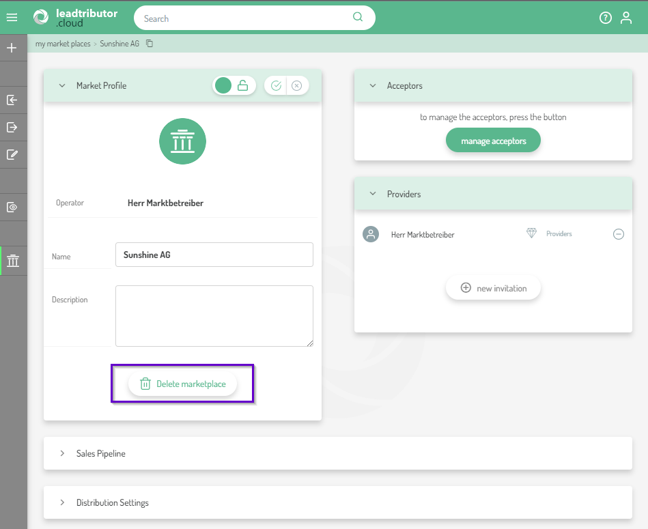Go to my market places breadcrumb
648x529 pixels.
point(63,44)
